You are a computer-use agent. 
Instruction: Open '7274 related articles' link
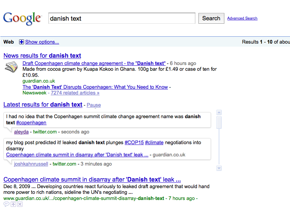coord(75,93)
